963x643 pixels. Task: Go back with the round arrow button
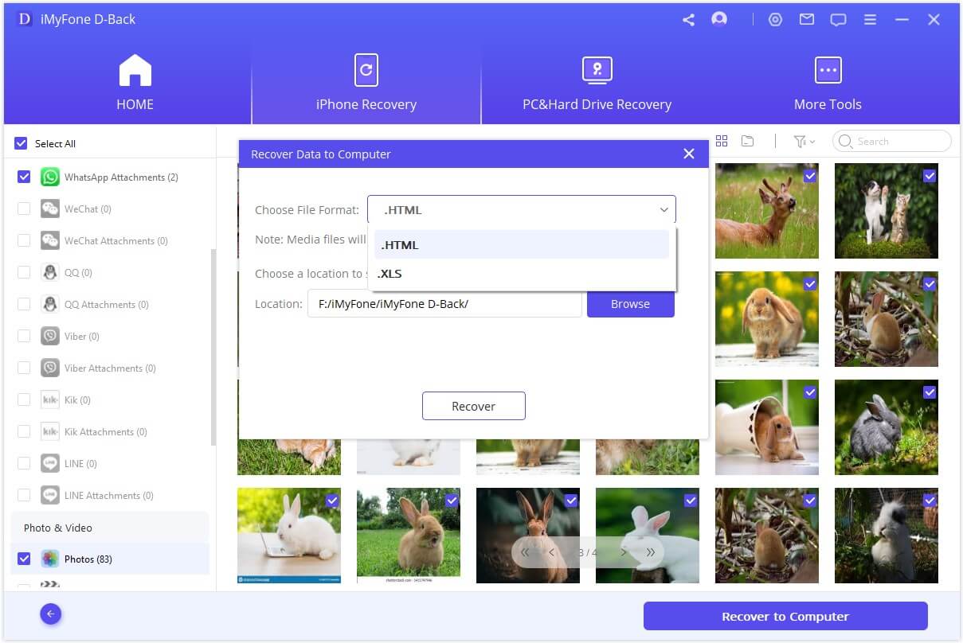click(x=51, y=614)
